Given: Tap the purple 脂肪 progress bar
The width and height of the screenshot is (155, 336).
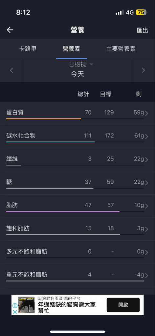Looking at the screenshot, I should 63,211.
